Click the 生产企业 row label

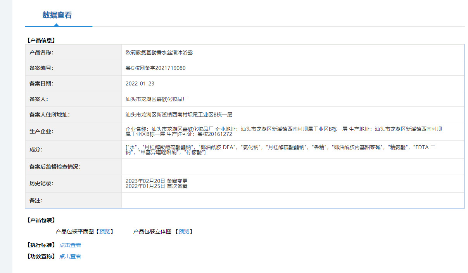(x=41, y=131)
